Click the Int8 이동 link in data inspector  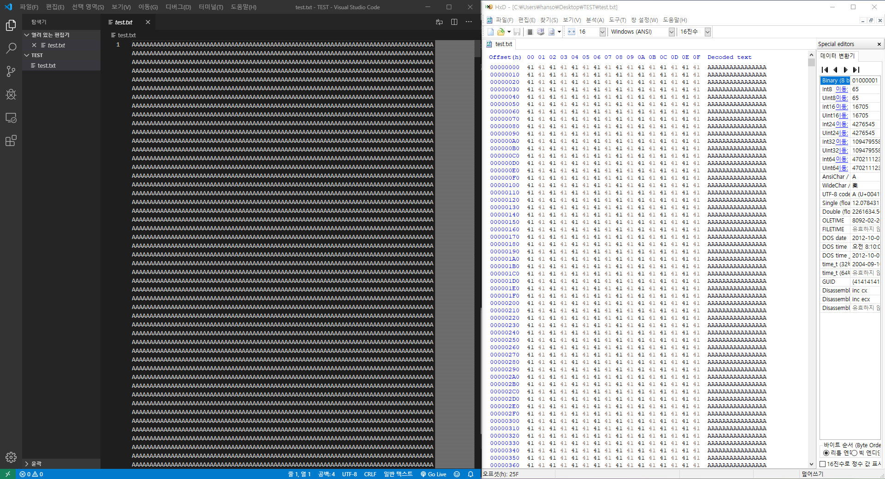click(842, 89)
